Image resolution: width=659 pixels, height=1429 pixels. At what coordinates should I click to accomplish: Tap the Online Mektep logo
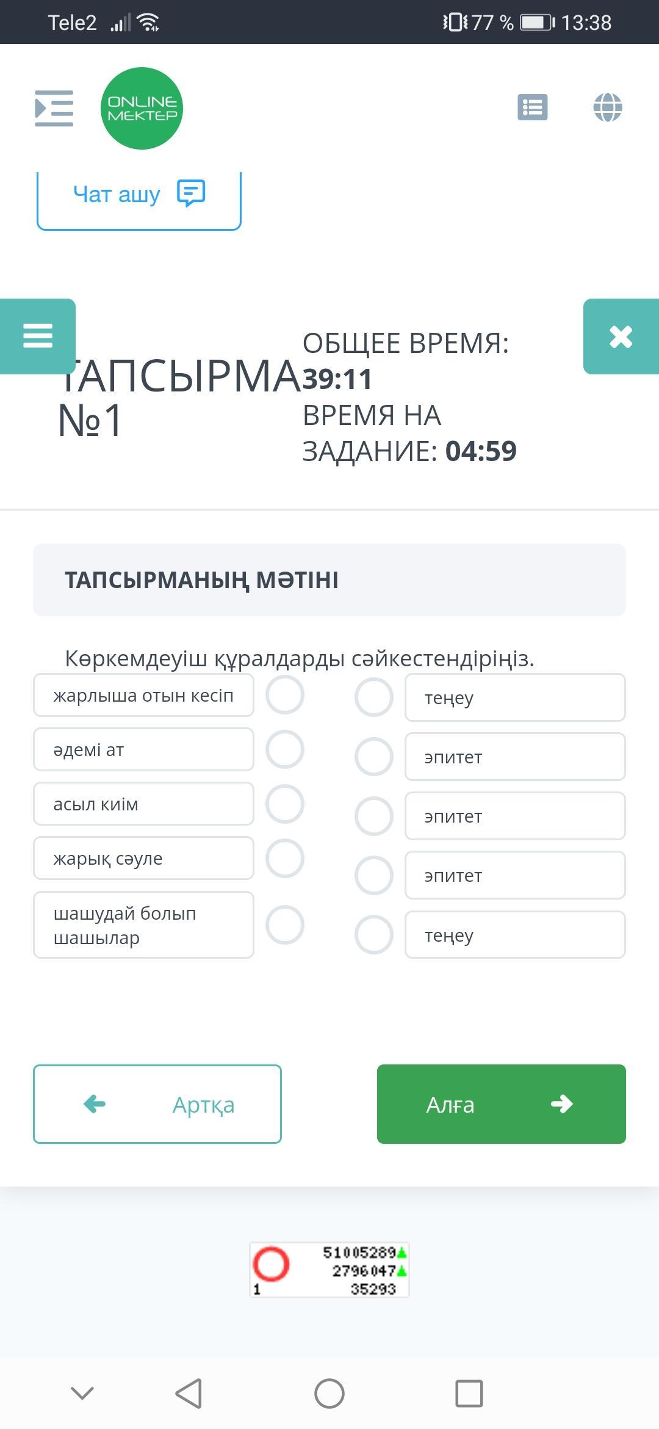(x=142, y=108)
